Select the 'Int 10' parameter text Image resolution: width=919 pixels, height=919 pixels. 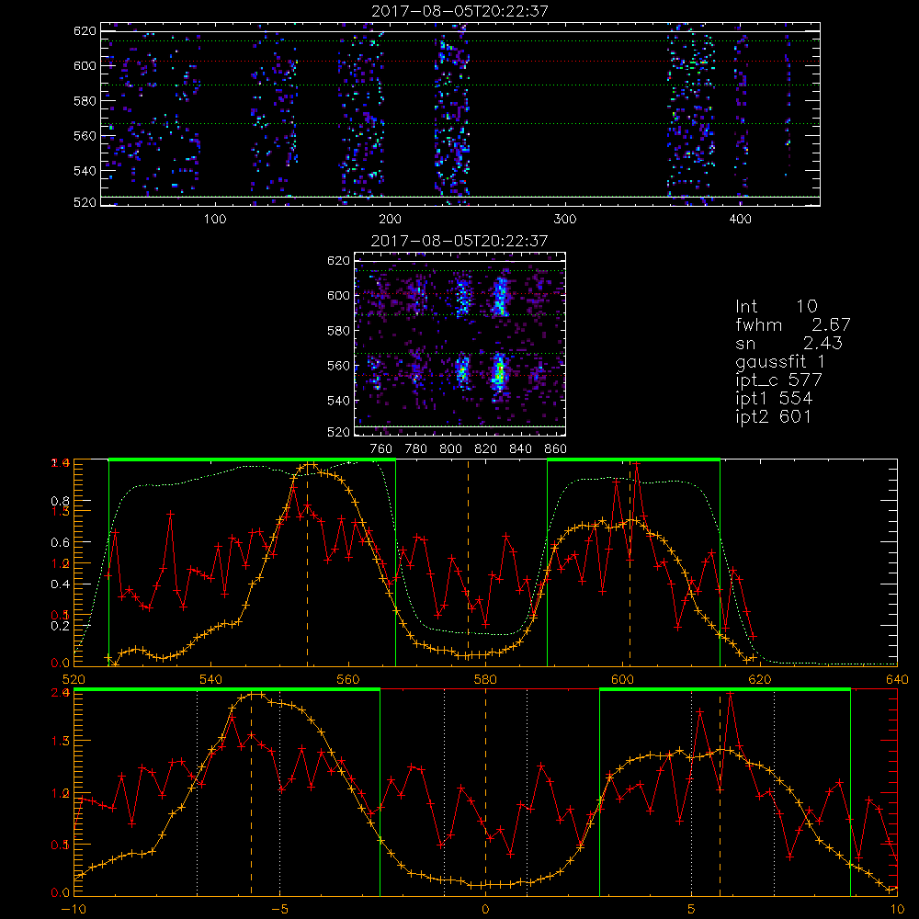pos(776,307)
